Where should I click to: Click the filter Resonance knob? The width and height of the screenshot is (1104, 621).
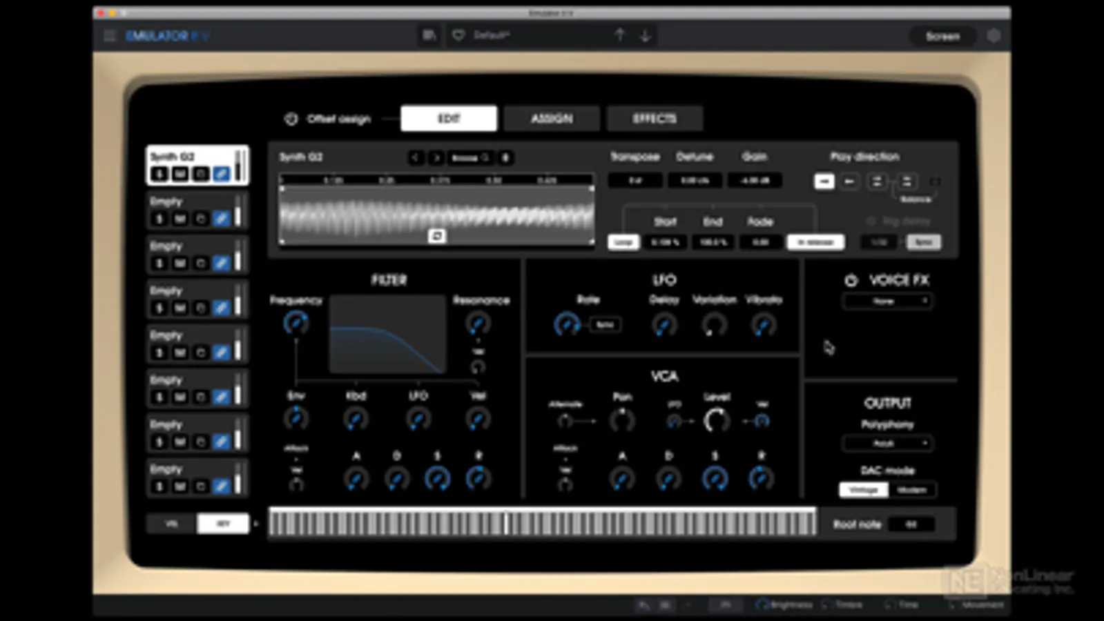pyautogui.click(x=478, y=323)
